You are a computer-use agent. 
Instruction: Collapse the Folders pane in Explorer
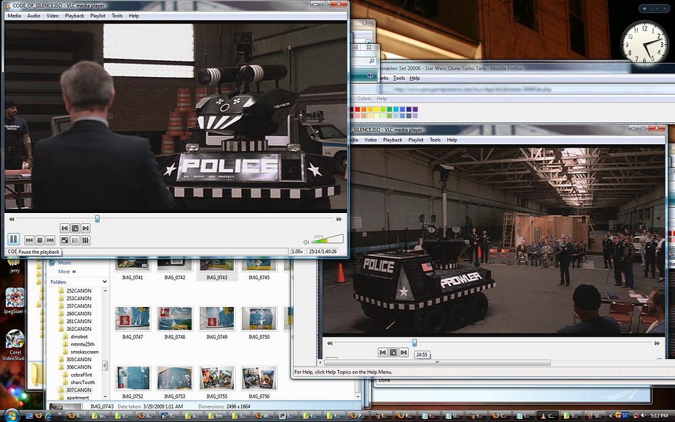click(x=104, y=281)
